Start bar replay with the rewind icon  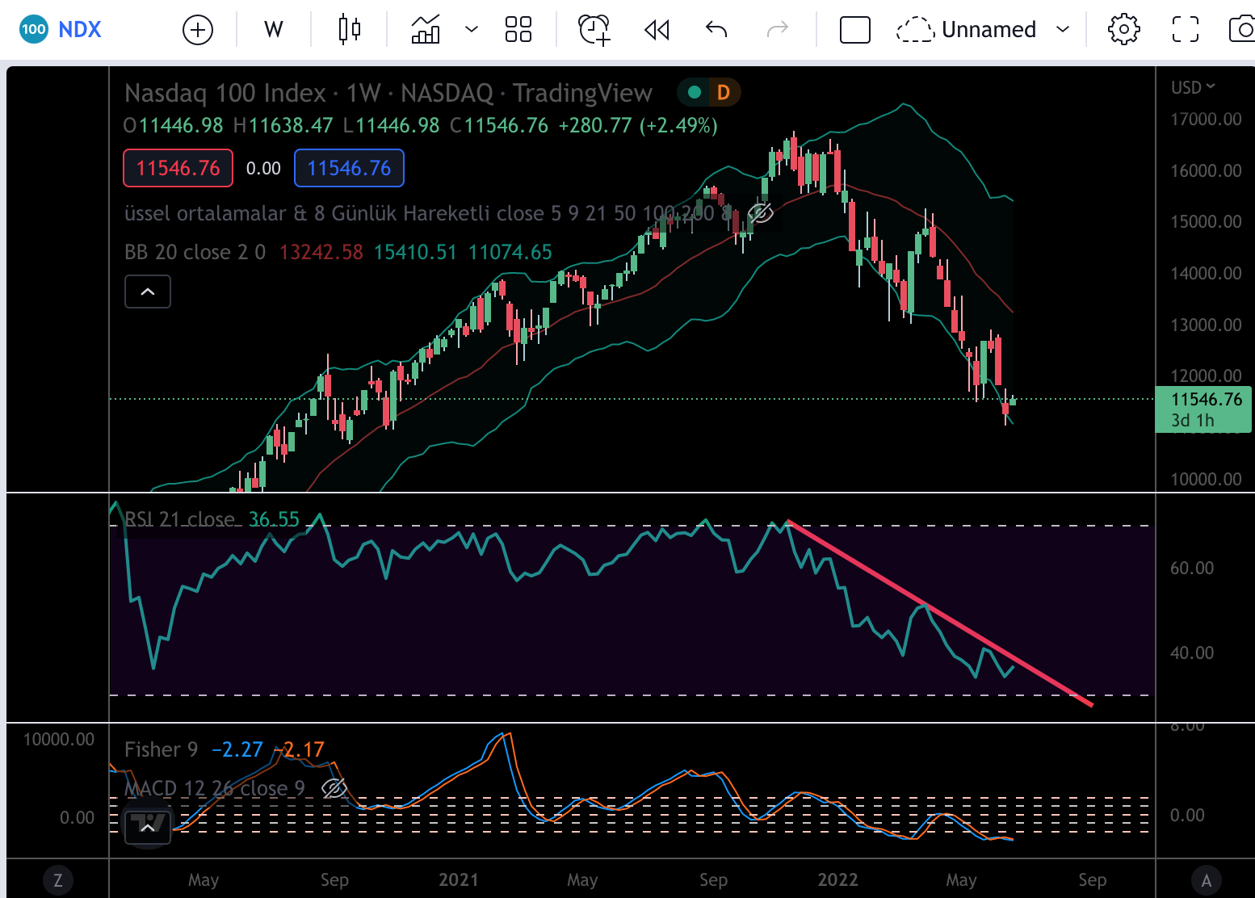pyautogui.click(x=657, y=30)
